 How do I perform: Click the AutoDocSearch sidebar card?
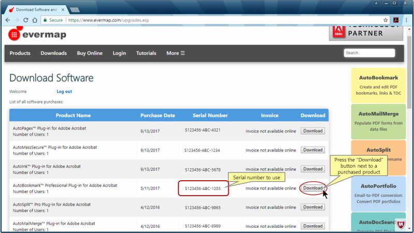pyautogui.click(x=378, y=222)
